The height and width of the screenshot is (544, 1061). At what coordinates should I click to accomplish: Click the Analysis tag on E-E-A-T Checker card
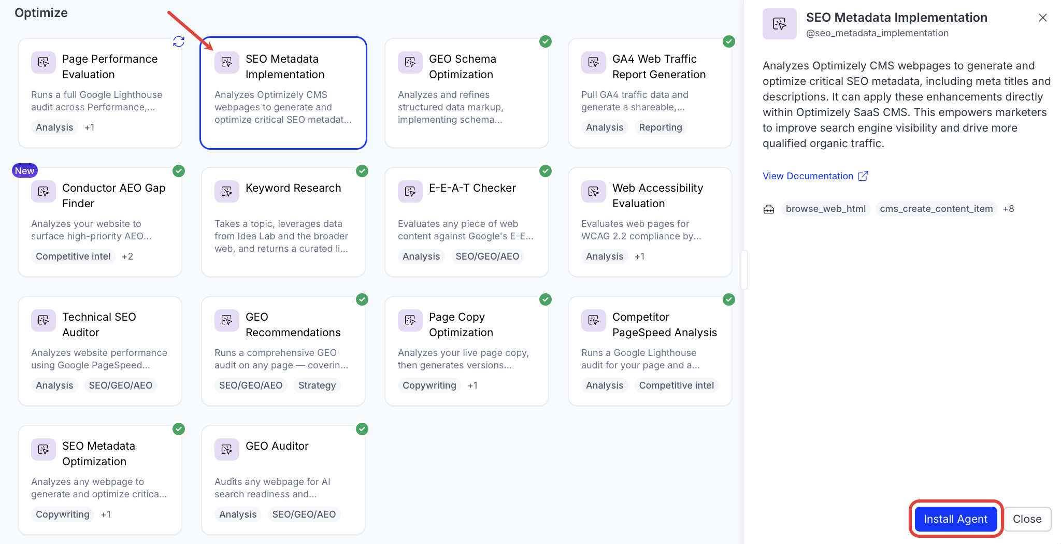point(421,256)
